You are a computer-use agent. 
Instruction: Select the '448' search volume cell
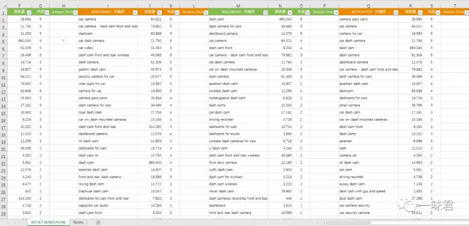point(280,199)
